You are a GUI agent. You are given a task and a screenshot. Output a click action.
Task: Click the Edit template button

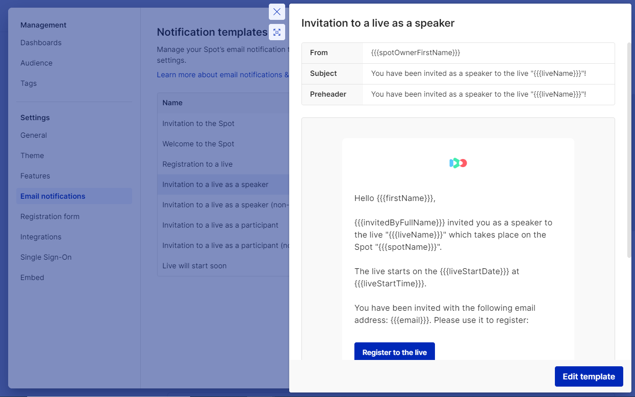pyautogui.click(x=588, y=376)
